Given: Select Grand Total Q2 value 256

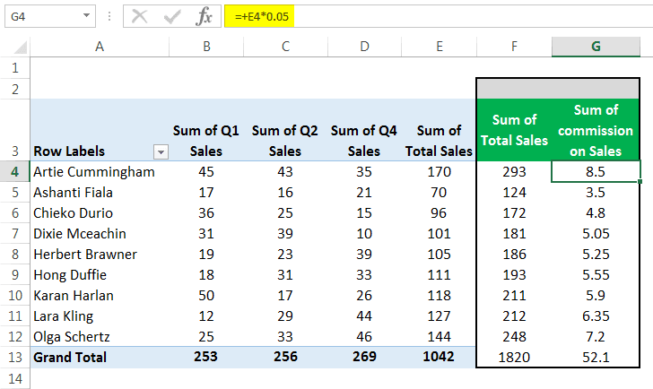Looking at the screenshot, I should 285,357.
